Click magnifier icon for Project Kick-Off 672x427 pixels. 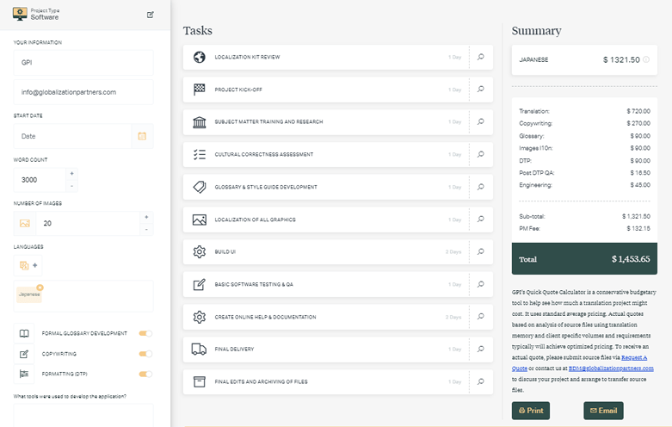click(x=481, y=90)
